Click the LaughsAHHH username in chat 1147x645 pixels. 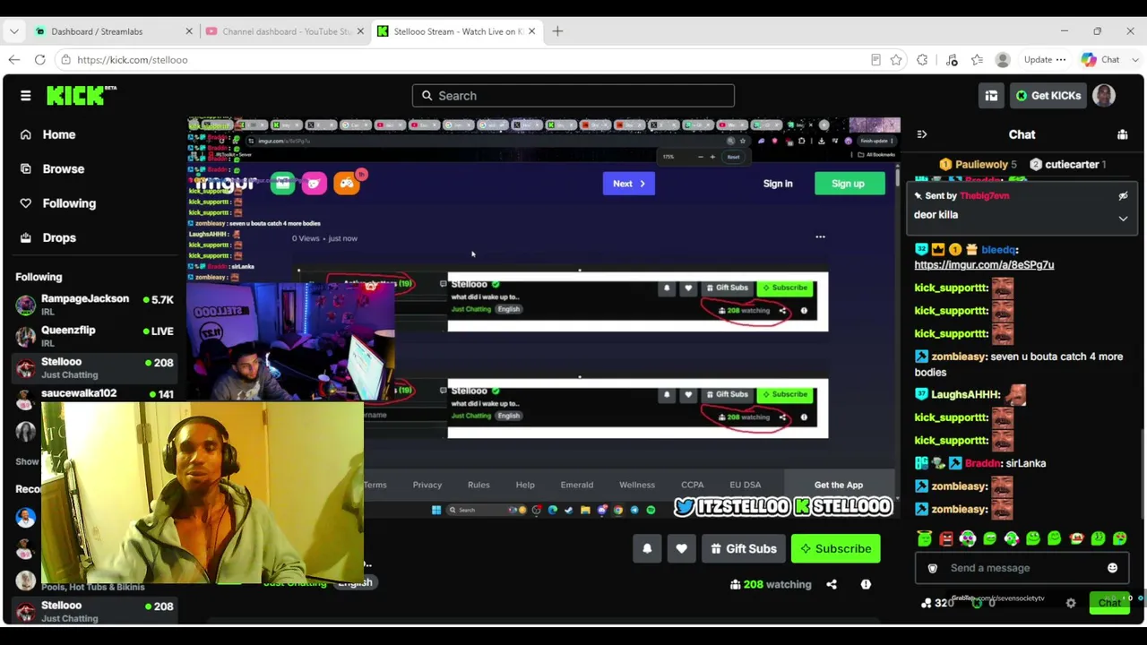pyautogui.click(x=966, y=394)
